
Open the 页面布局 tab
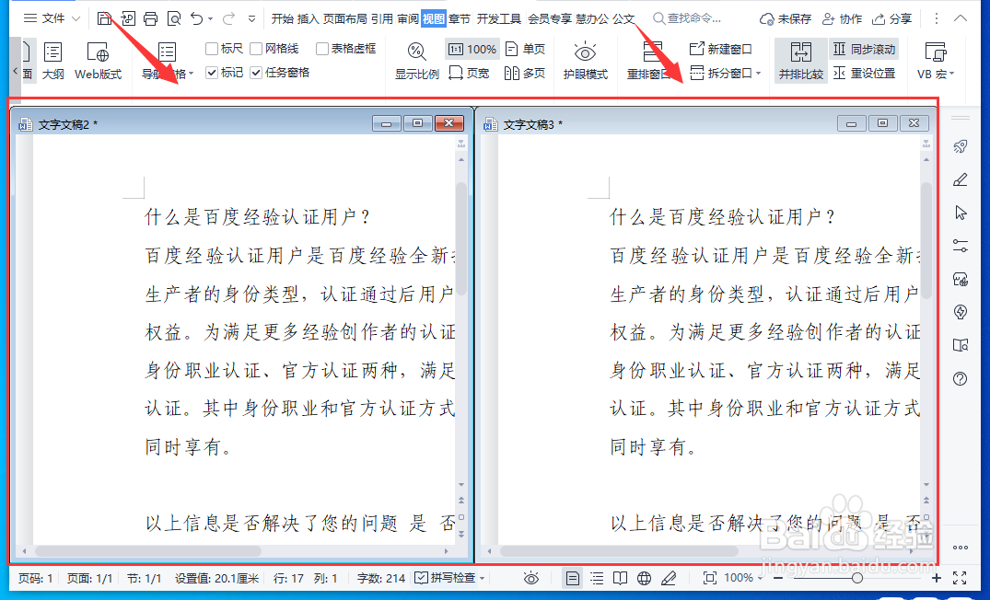[x=344, y=19]
